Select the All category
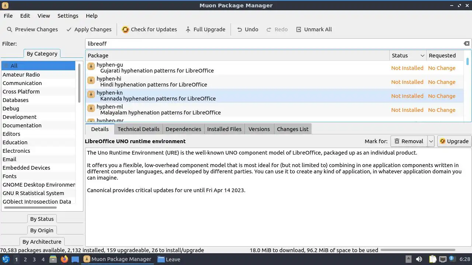The height and width of the screenshot is (265, 472). (38, 66)
